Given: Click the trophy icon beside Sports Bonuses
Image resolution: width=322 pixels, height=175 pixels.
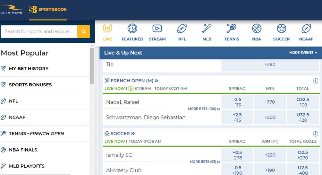Looking at the screenshot, I should (x=3, y=85).
